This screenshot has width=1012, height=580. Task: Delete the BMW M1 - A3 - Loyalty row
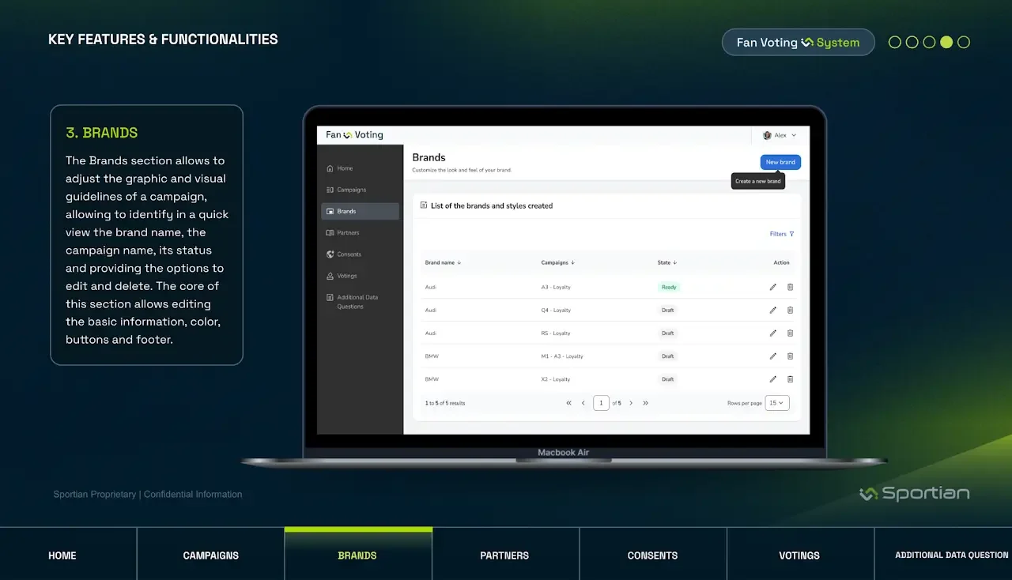coord(790,356)
